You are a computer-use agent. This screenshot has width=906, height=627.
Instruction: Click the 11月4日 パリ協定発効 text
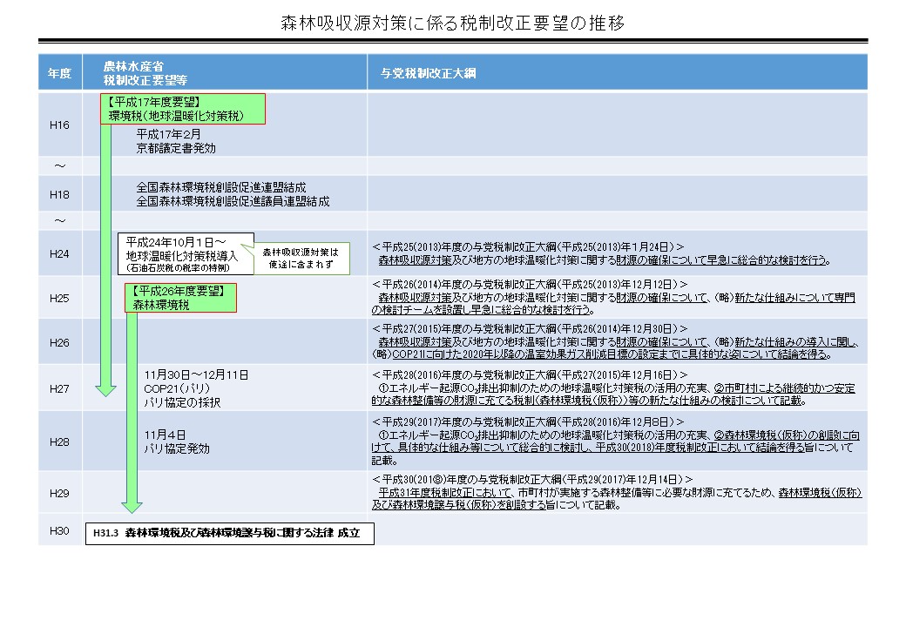click(177, 441)
